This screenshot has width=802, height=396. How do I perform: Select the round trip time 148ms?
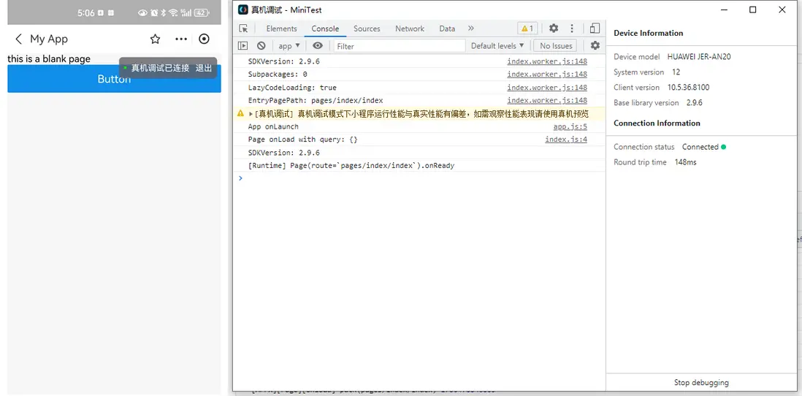pos(685,162)
